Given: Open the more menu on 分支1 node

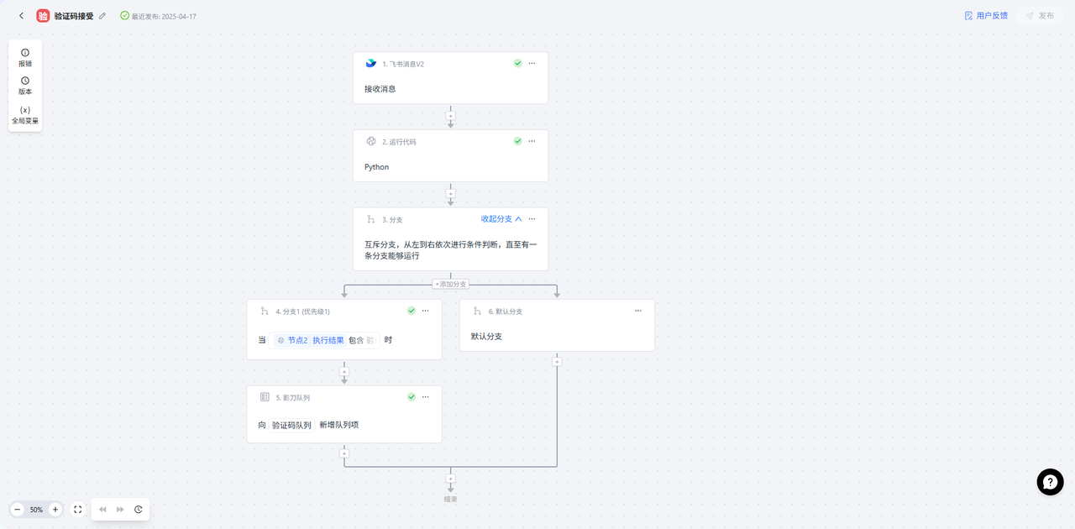Looking at the screenshot, I should click(425, 311).
